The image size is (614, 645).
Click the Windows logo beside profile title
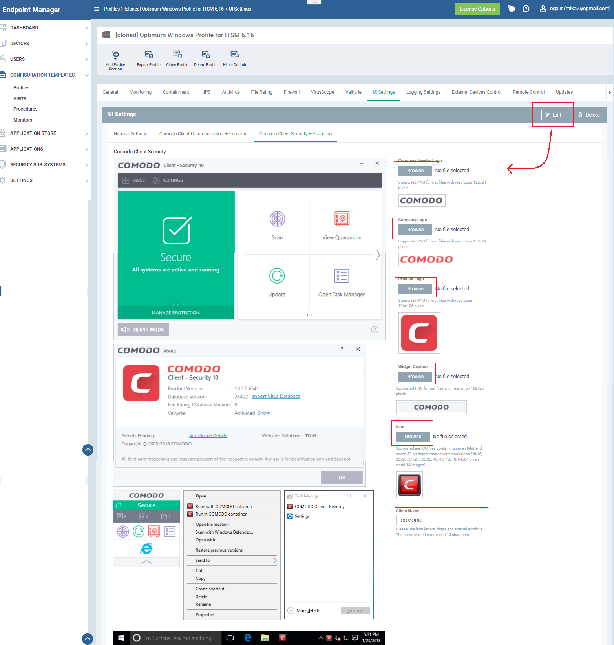click(106, 35)
